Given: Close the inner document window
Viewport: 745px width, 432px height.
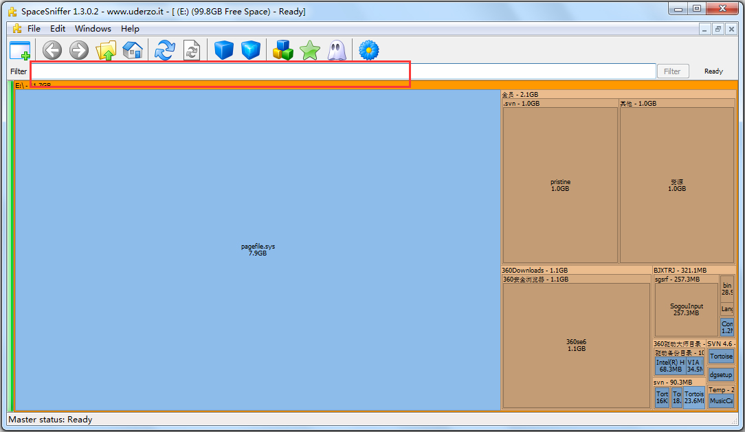Looking at the screenshot, I should click(x=732, y=29).
